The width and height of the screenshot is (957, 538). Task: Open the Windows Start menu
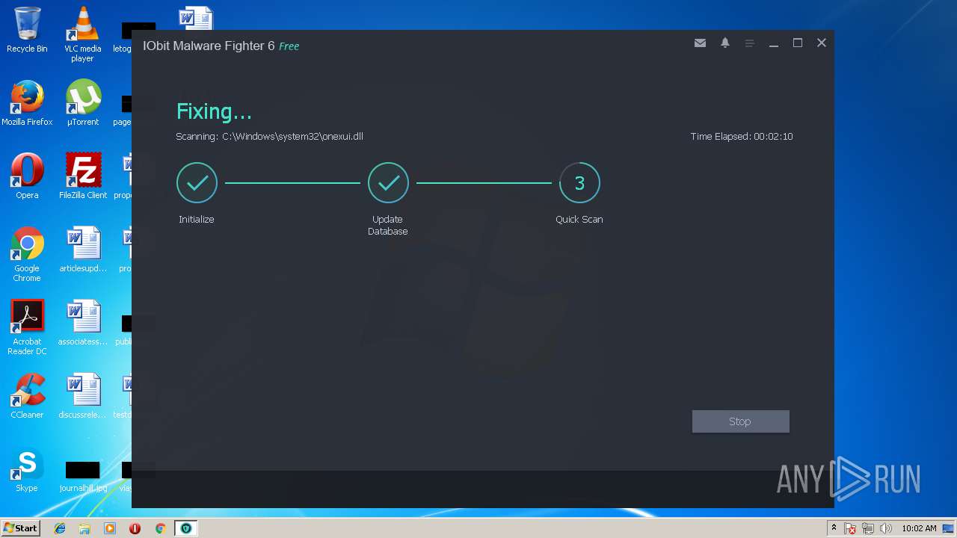coord(20,528)
